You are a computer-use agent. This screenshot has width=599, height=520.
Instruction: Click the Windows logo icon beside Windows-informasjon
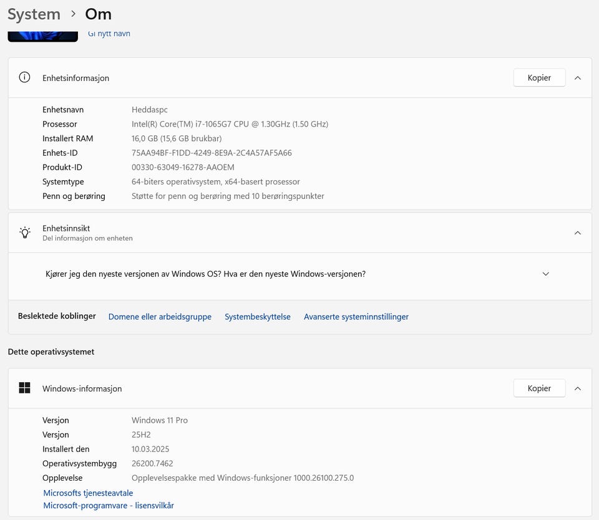tap(24, 388)
